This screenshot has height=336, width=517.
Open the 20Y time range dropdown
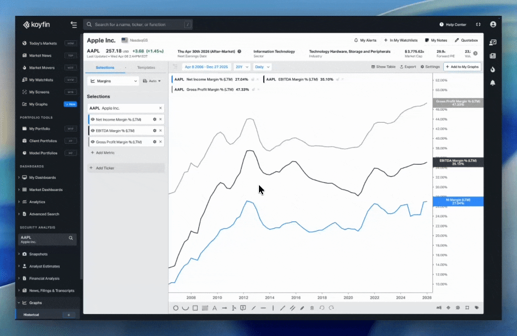click(240, 67)
